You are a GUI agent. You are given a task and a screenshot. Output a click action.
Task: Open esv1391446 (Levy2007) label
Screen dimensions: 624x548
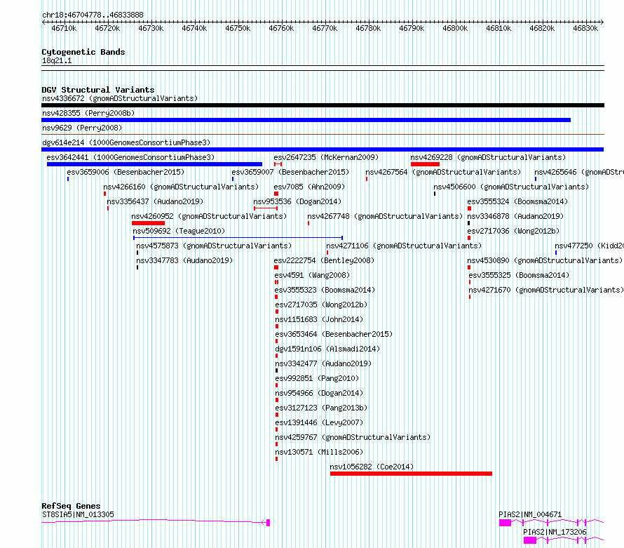pyautogui.click(x=319, y=422)
